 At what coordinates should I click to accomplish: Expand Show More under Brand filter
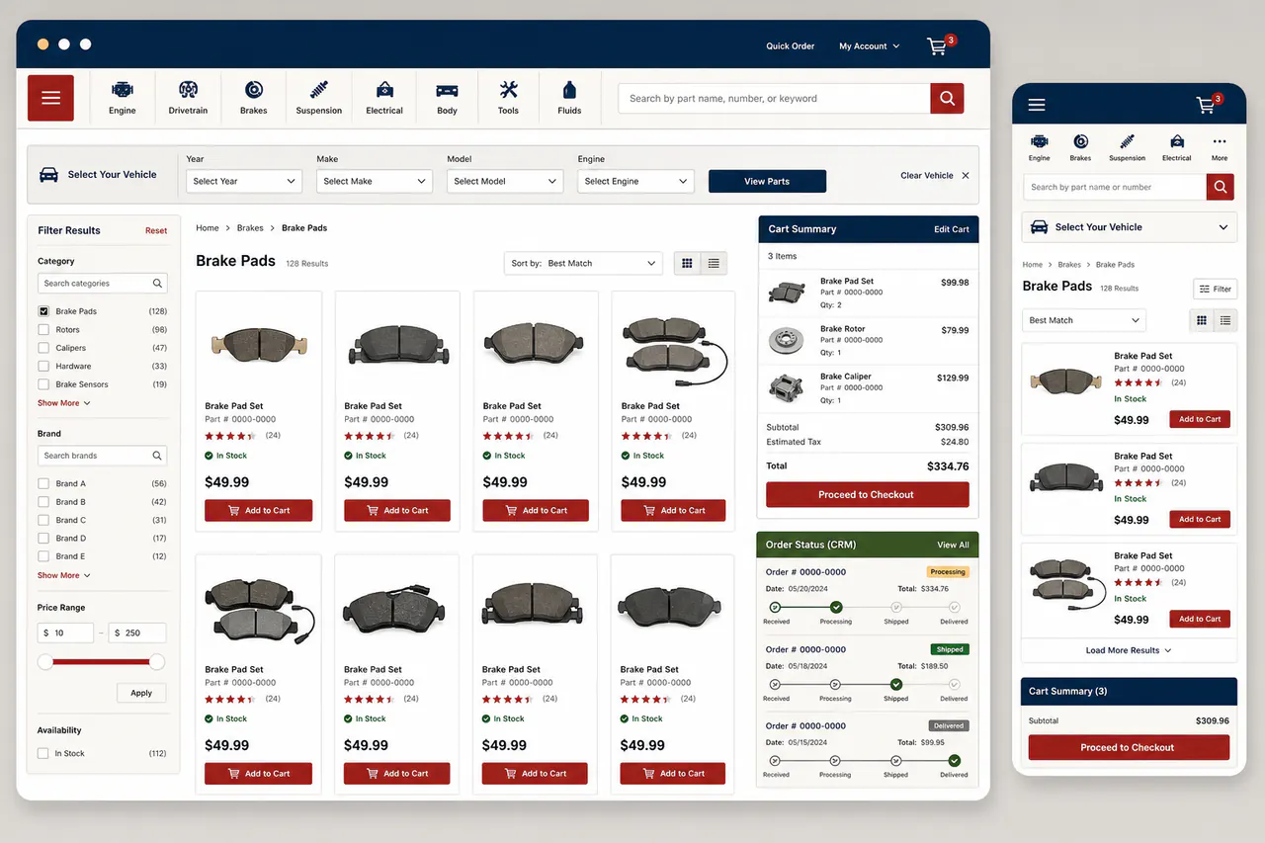64,575
